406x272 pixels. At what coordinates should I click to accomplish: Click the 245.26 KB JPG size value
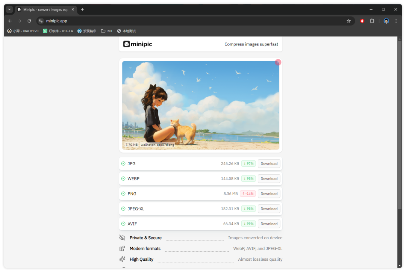coord(230,163)
